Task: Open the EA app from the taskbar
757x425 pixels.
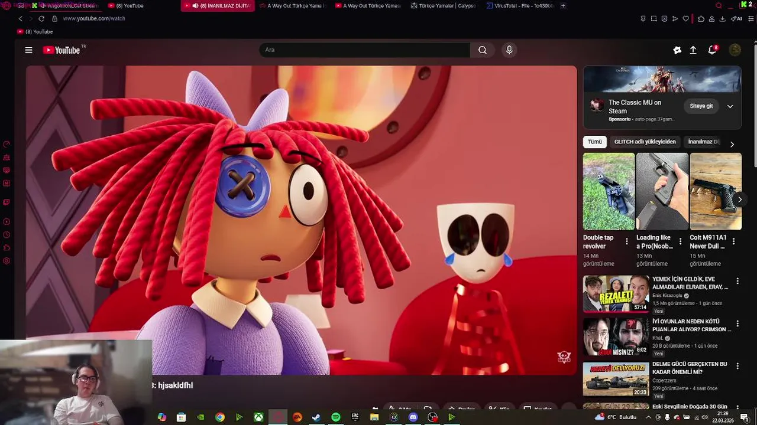Action: point(297,417)
